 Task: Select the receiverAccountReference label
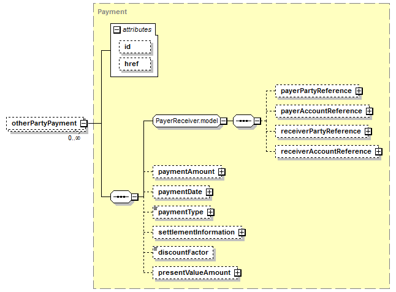(x=326, y=151)
